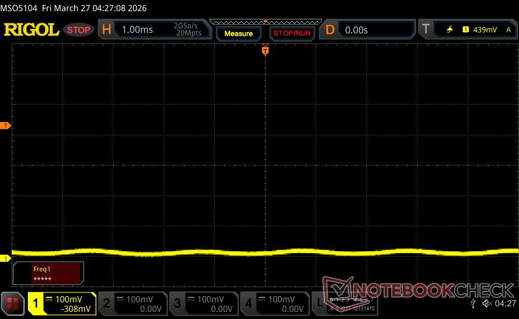Image resolution: width=519 pixels, height=319 pixels.
Task: Click the red STOP status indicator
Action: [79, 30]
